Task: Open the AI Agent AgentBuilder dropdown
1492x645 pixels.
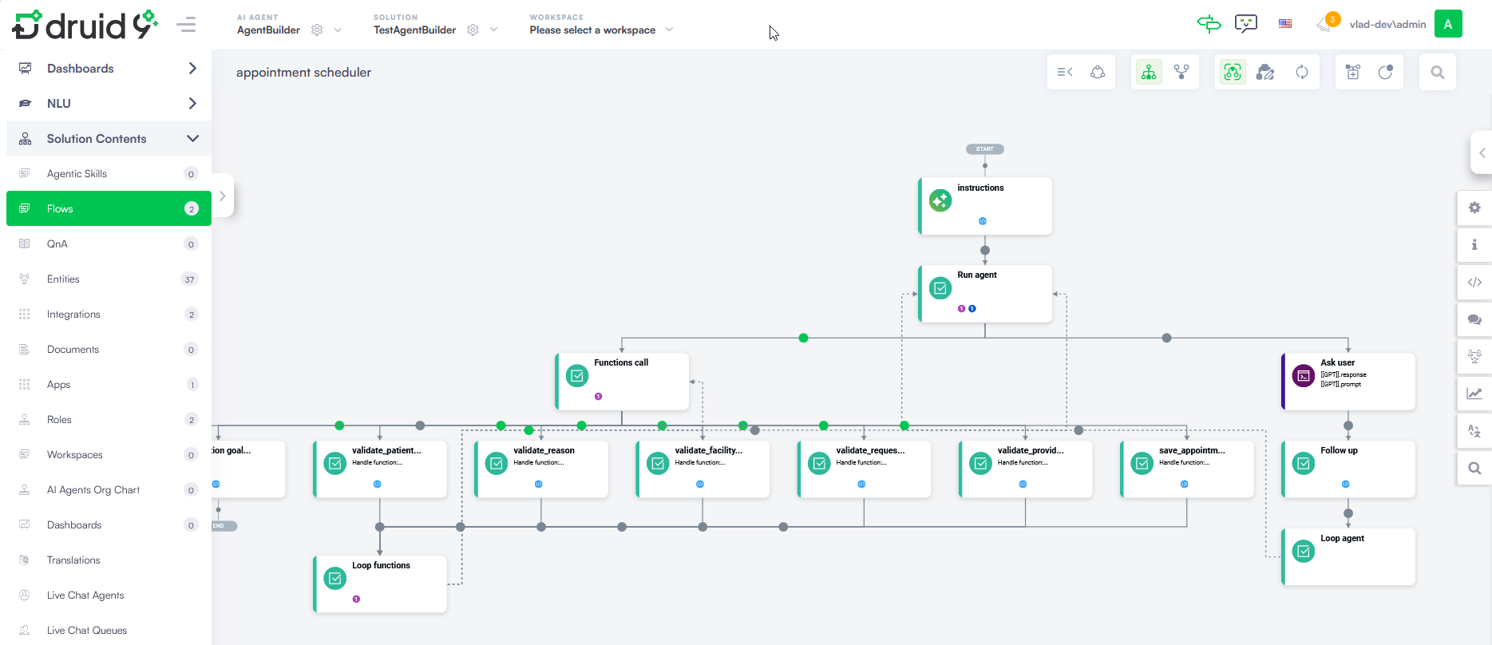Action: 338,30
